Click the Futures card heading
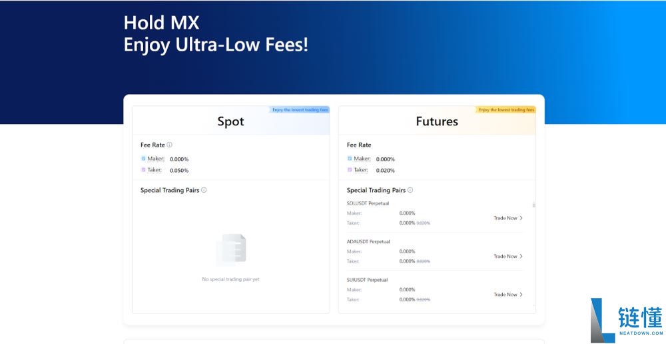This screenshot has width=666, height=344. pyautogui.click(x=437, y=121)
